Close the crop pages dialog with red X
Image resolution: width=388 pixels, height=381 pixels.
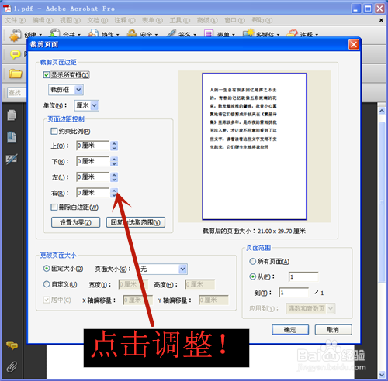(x=354, y=44)
